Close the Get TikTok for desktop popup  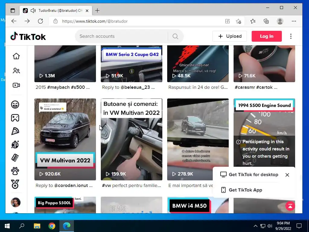coord(287,175)
